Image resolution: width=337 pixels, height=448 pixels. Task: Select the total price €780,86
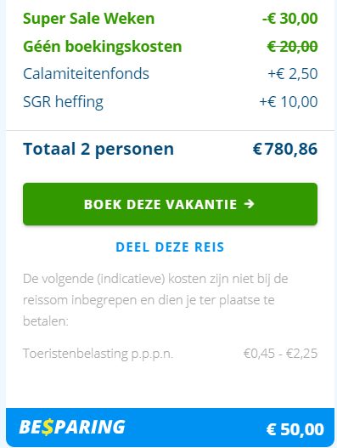pyautogui.click(x=285, y=149)
